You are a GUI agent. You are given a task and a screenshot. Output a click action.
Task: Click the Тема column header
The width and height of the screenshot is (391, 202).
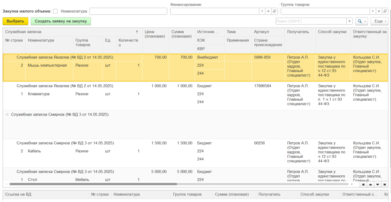[x=238, y=32]
